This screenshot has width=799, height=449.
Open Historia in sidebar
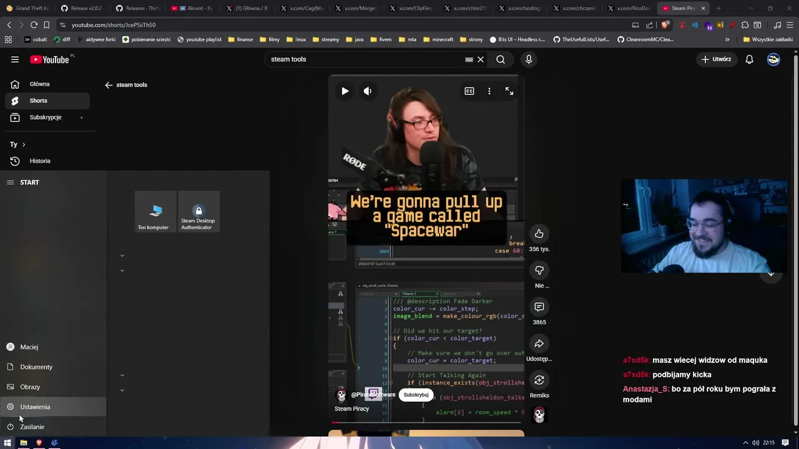47,161
